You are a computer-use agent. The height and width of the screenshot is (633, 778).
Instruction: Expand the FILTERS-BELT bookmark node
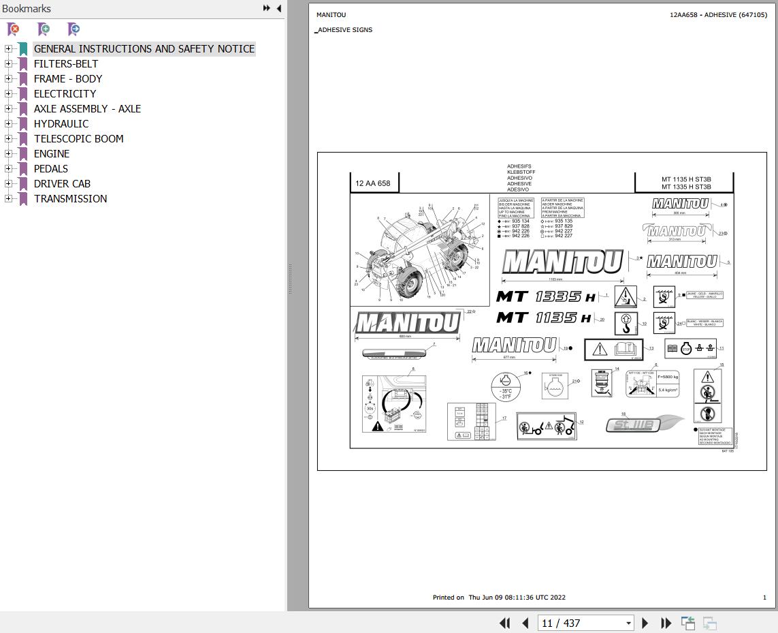point(8,63)
